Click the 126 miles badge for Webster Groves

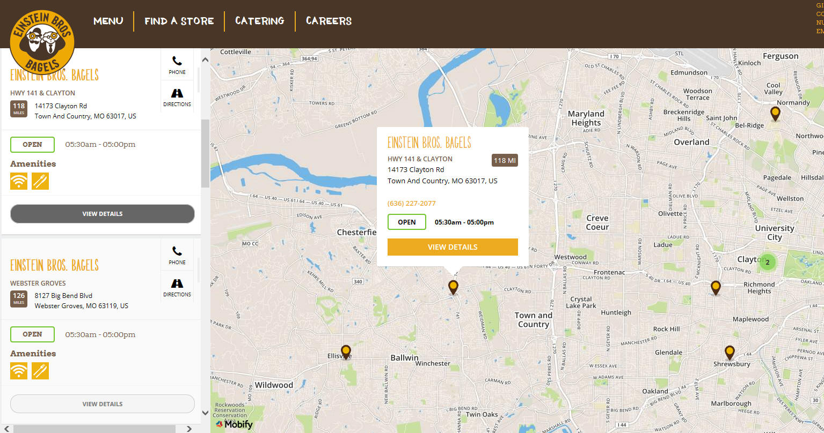pyautogui.click(x=19, y=298)
